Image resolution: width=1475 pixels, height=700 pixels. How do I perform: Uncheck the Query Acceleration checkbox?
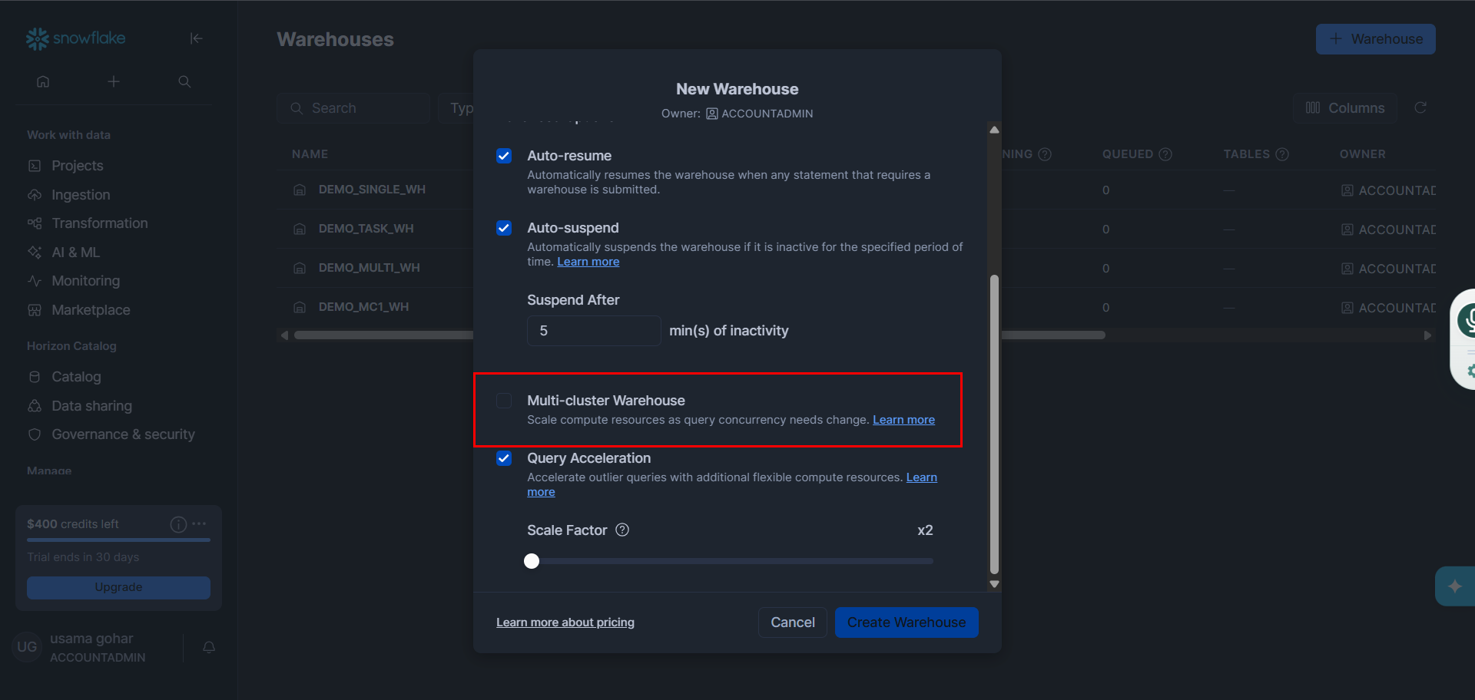pos(504,458)
